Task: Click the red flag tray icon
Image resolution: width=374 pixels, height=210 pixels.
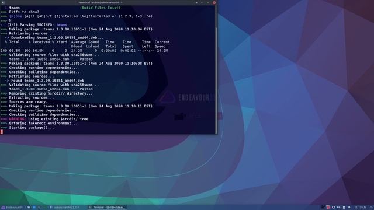Action: pos(328,208)
